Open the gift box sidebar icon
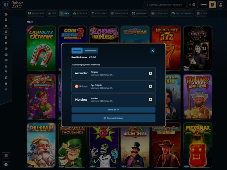Image resolution: width=227 pixels, height=170 pixels. pos(6,20)
